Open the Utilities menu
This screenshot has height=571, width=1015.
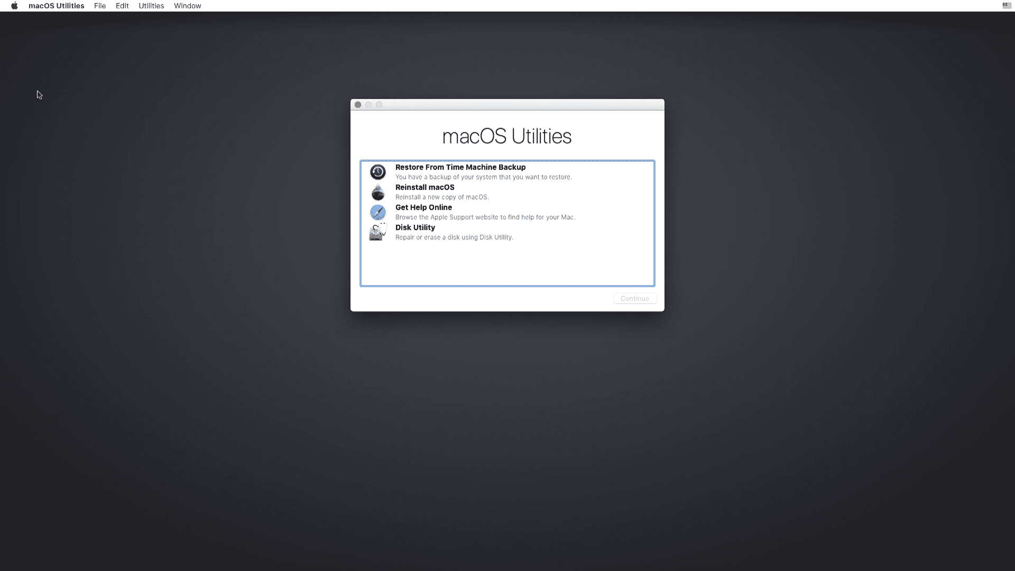[x=151, y=6]
